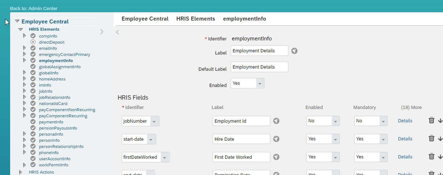The height and width of the screenshot is (175, 443).
Task: Open translations globe for First Date Worked label
Action: tap(276, 157)
